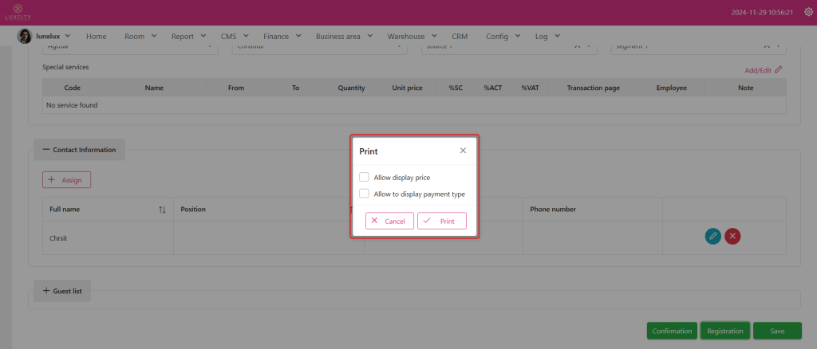Open the Finance dropdown menu
Image resolution: width=817 pixels, height=349 pixels.
282,36
